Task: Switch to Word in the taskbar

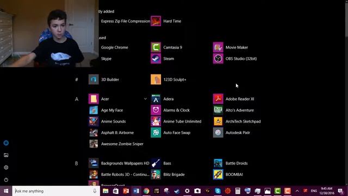Action: point(136,191)
